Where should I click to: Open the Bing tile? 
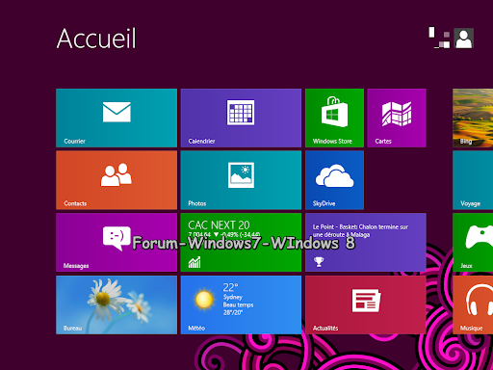coord(473,118)
